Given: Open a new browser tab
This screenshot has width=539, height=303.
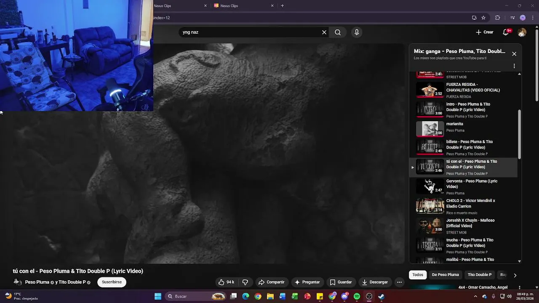Looking at the screenshot, I should click(x=282, y=6).
